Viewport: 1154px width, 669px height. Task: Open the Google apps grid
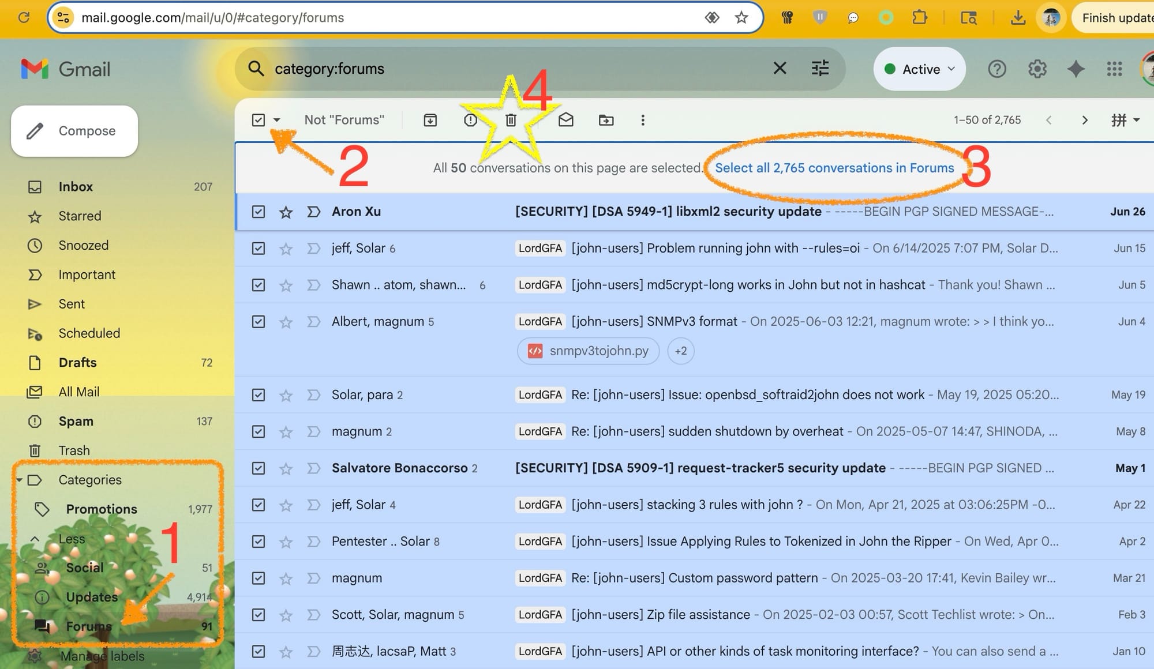(x=1114, y=69)
